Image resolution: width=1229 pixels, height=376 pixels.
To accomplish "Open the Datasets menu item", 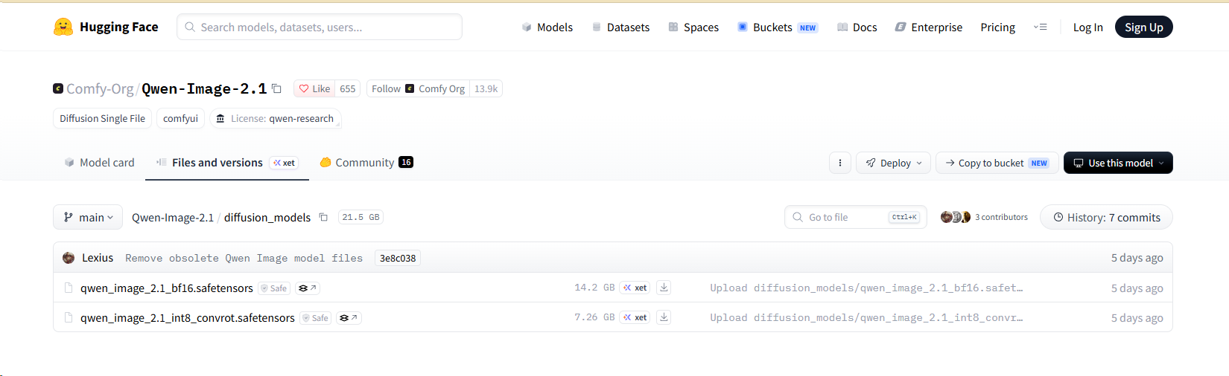I will click(620, 27).
